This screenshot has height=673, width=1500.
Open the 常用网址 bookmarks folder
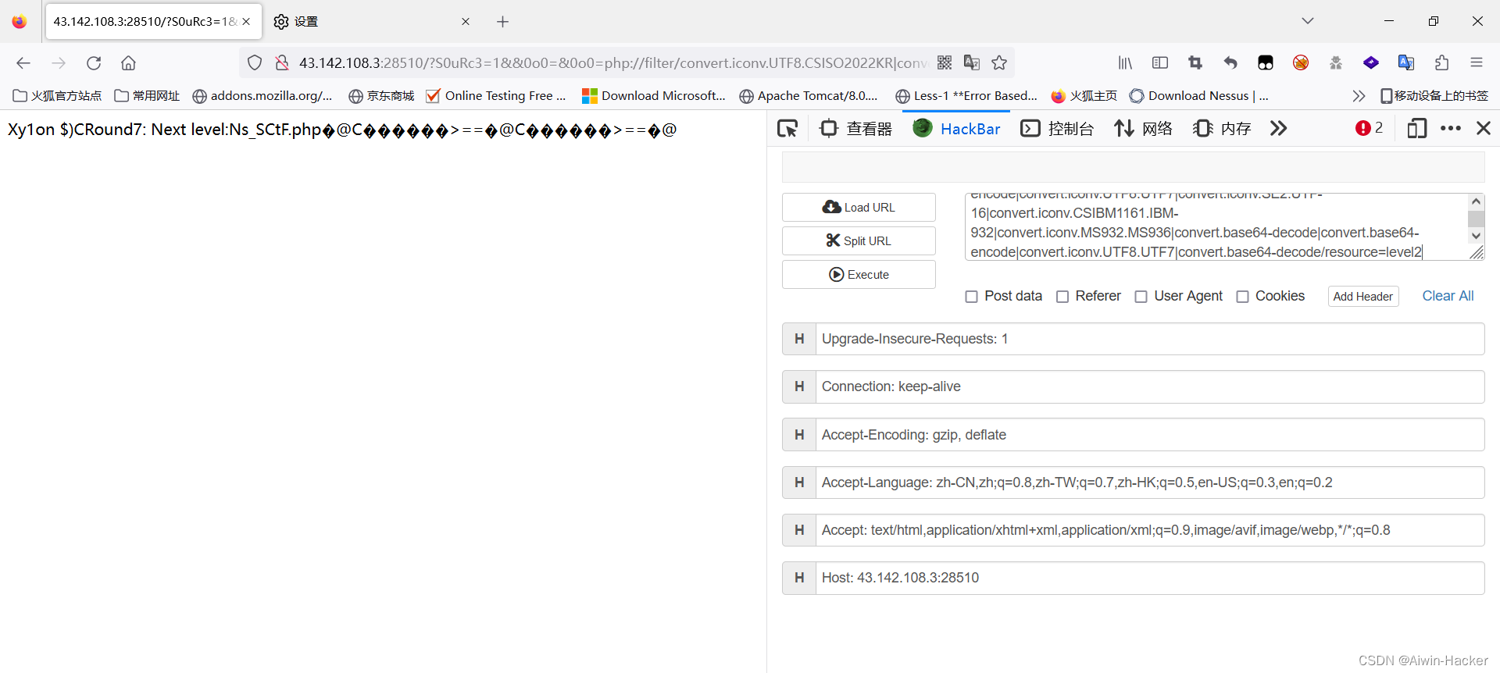(x=147, y=96)
